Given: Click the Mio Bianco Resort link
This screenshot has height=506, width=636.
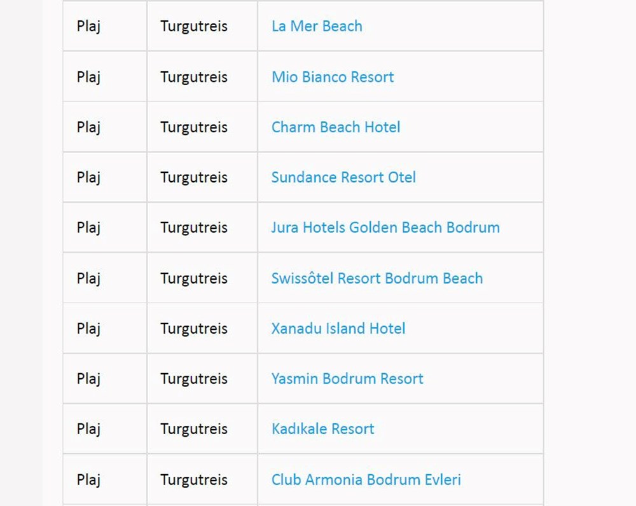Looking at the screenshot, I should (x=333, y=77).
